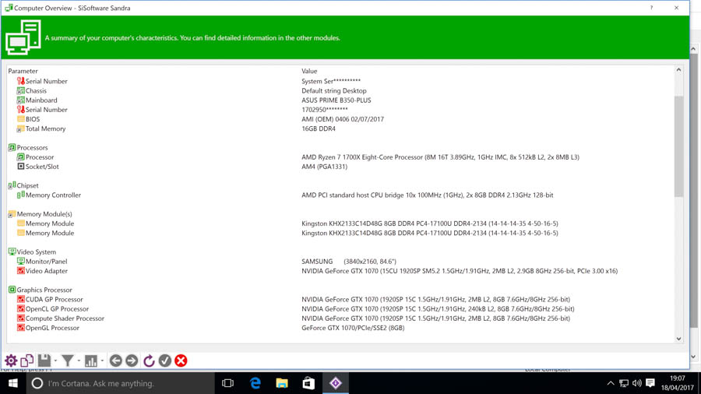Screen dimensions: 701x394
Task: Select the AMD Ryzen 7 1700X processor value
Action: (440, 157)
